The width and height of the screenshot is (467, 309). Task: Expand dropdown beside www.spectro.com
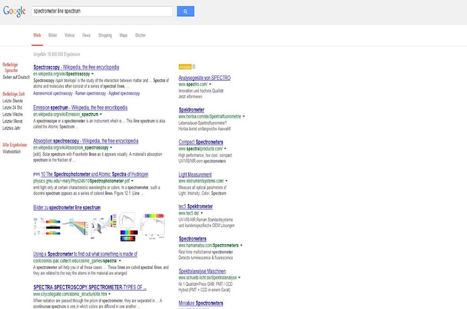[x=210, y=84]
